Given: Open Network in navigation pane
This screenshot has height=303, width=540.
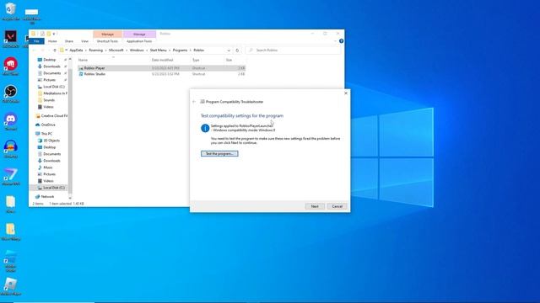Looking at the screenshot, I should point(47,196).
